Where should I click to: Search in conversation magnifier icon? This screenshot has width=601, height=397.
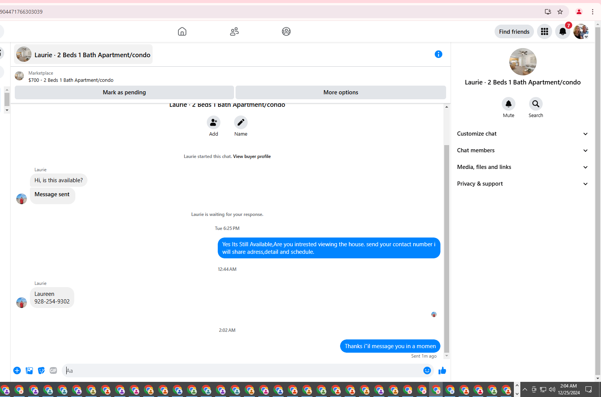[536, 104]
